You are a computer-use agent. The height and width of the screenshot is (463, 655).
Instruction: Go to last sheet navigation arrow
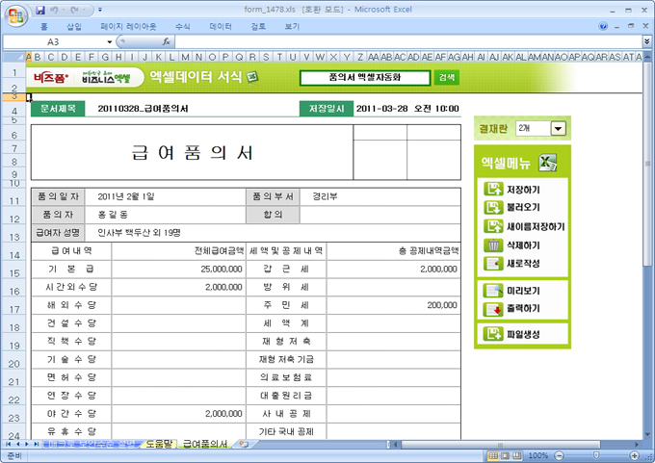click(37, 444)
